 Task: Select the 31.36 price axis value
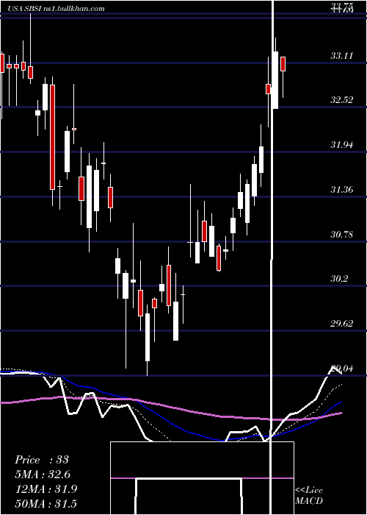341,190
